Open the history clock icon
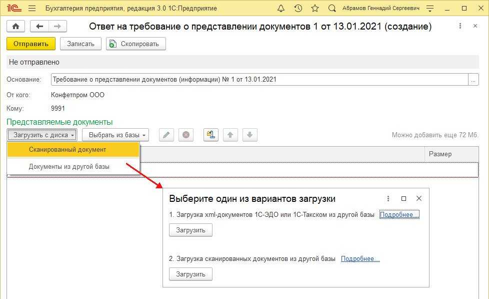 click(298, 9)
